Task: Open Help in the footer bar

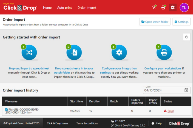Action: 157,123
